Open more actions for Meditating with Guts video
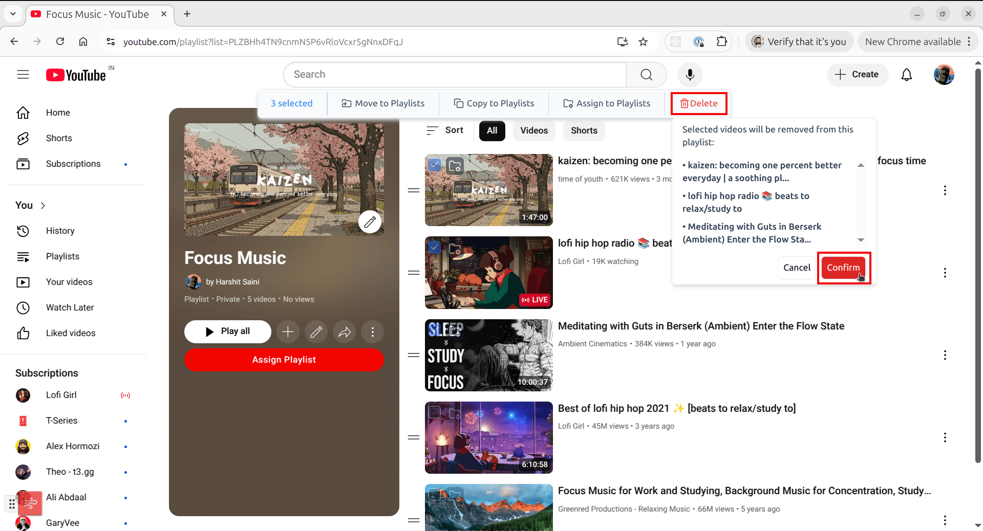 (945, 355)
